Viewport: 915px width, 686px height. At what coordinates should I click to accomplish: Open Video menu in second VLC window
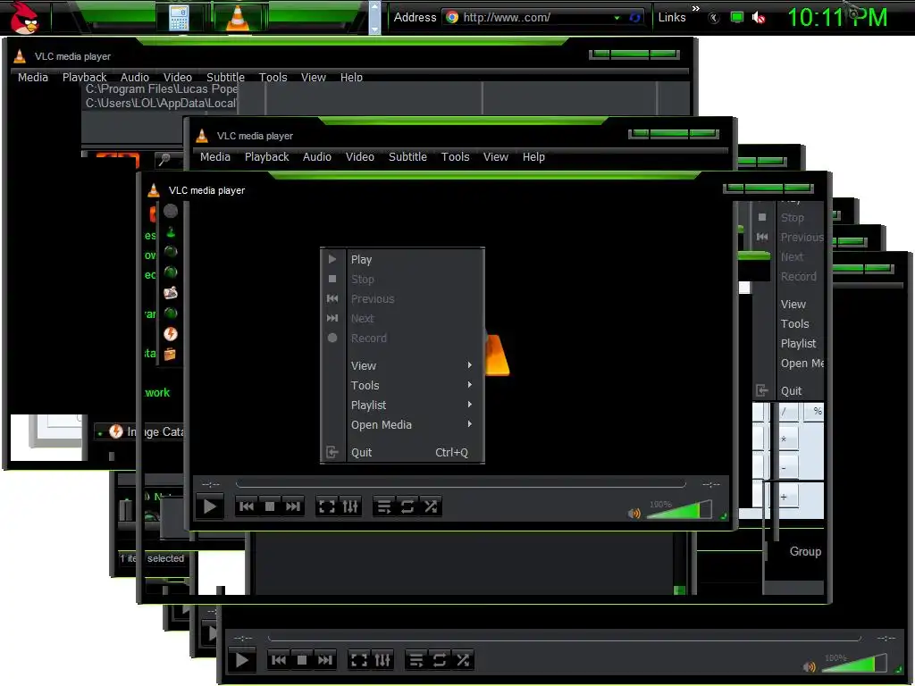(360, 157)
